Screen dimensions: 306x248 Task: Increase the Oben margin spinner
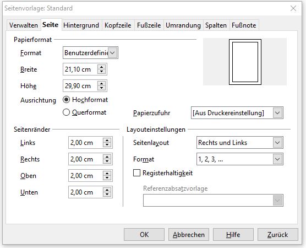(x=107, y=174)
